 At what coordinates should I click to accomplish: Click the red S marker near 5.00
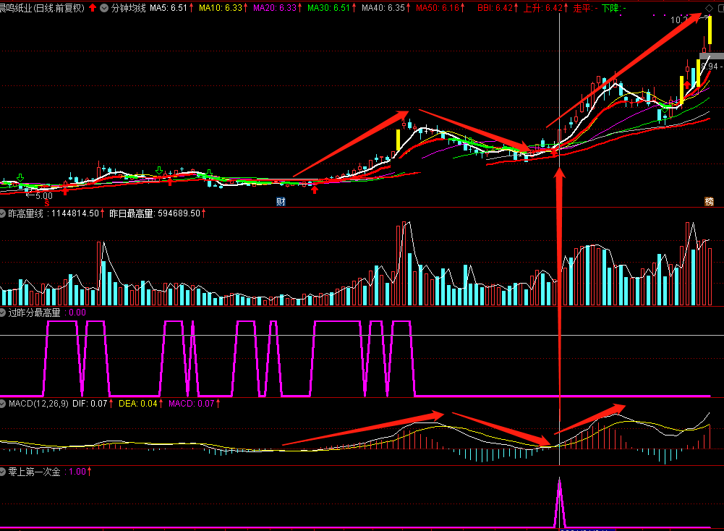[x=47, y=203]
